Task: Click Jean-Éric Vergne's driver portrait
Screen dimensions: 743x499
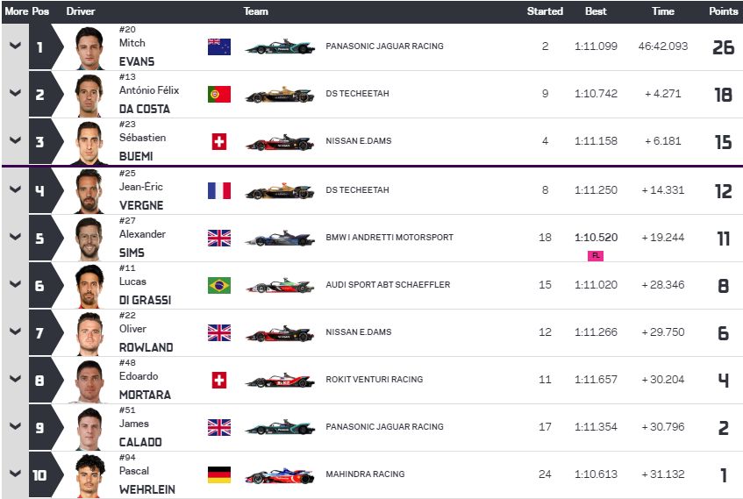Action: tap(89, 191)
